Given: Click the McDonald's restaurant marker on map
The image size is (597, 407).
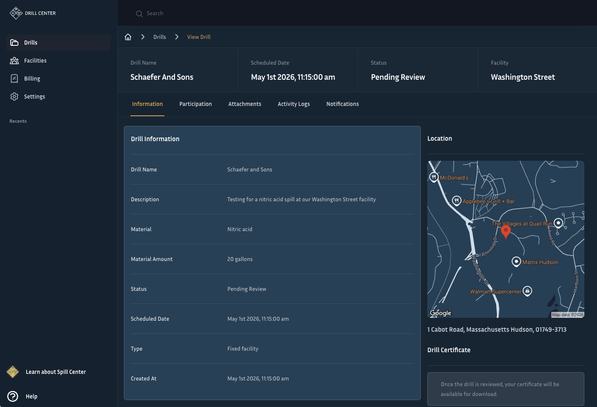Looking at the screenshot, I should click(x=434, y=177).
